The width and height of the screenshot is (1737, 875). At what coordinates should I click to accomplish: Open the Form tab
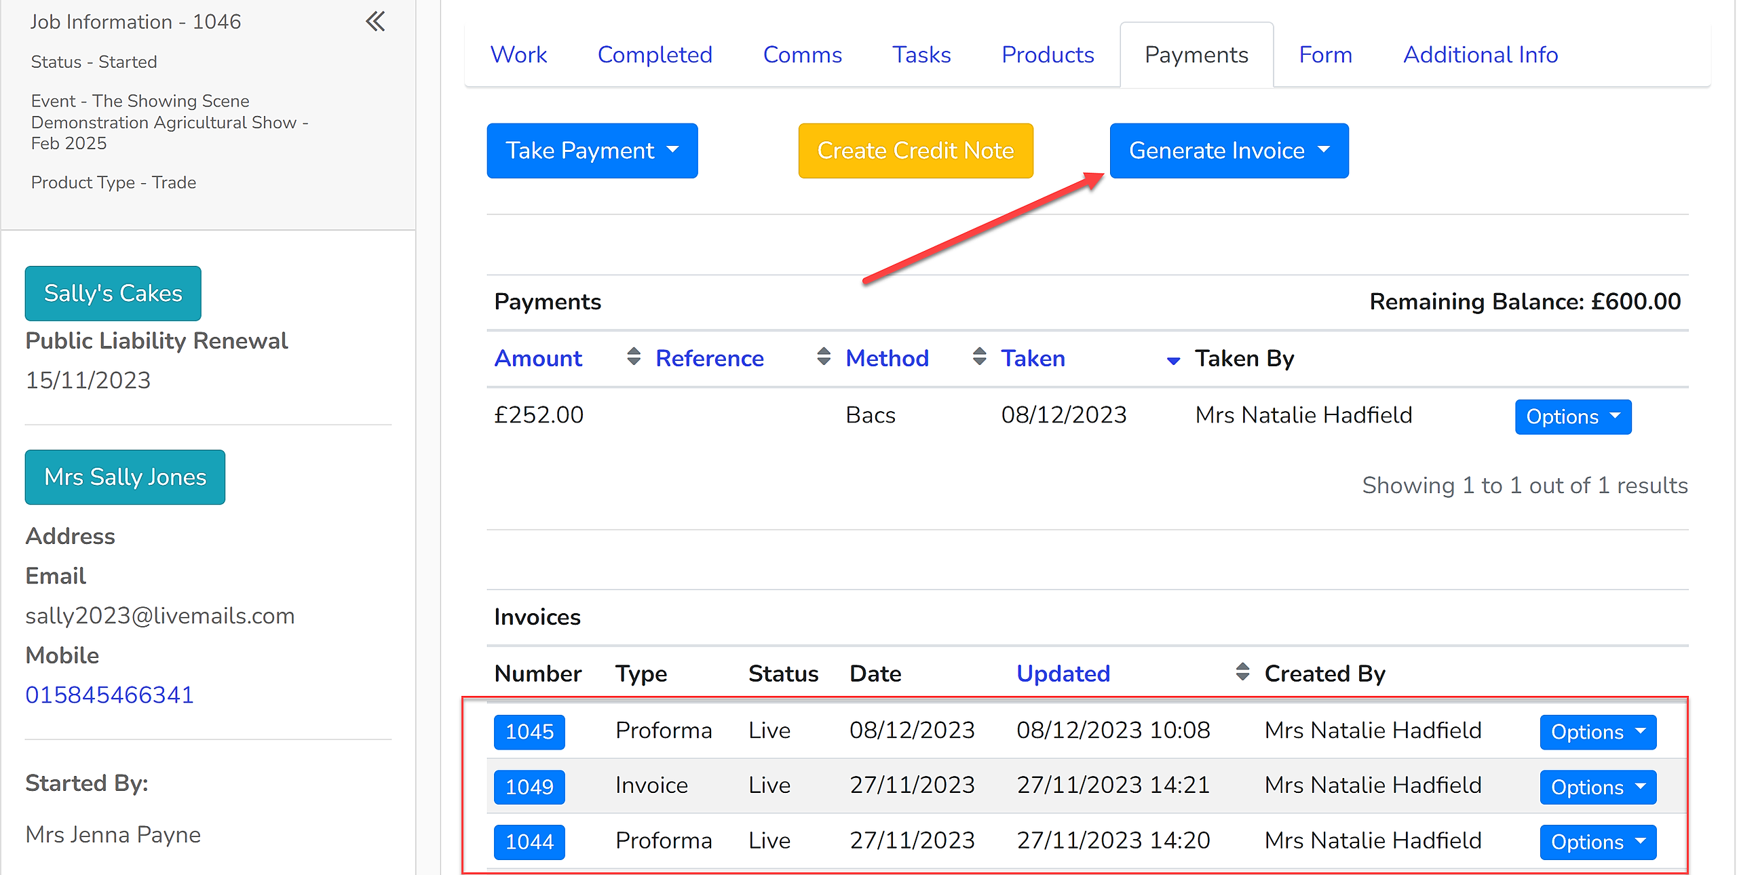point(1325,54)
